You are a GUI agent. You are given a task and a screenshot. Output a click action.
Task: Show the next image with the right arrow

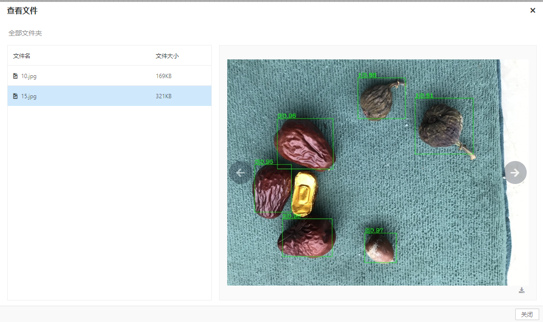tap(515, 172)
